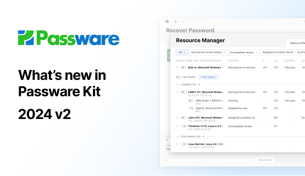Click the '+ Add Agent...' button
This screenshot has width=305, height=176.
[x=208, y=77]
